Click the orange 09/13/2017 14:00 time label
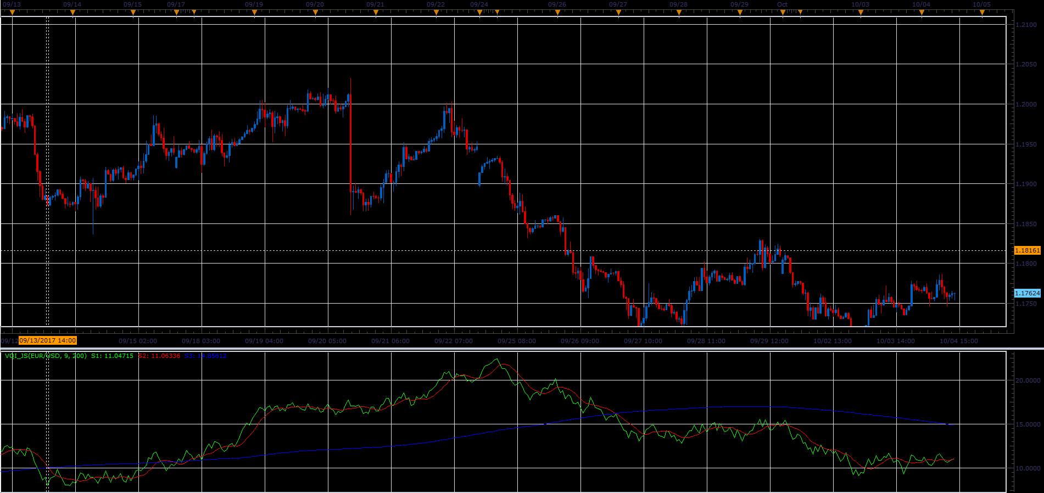 [x=48, y=340]
